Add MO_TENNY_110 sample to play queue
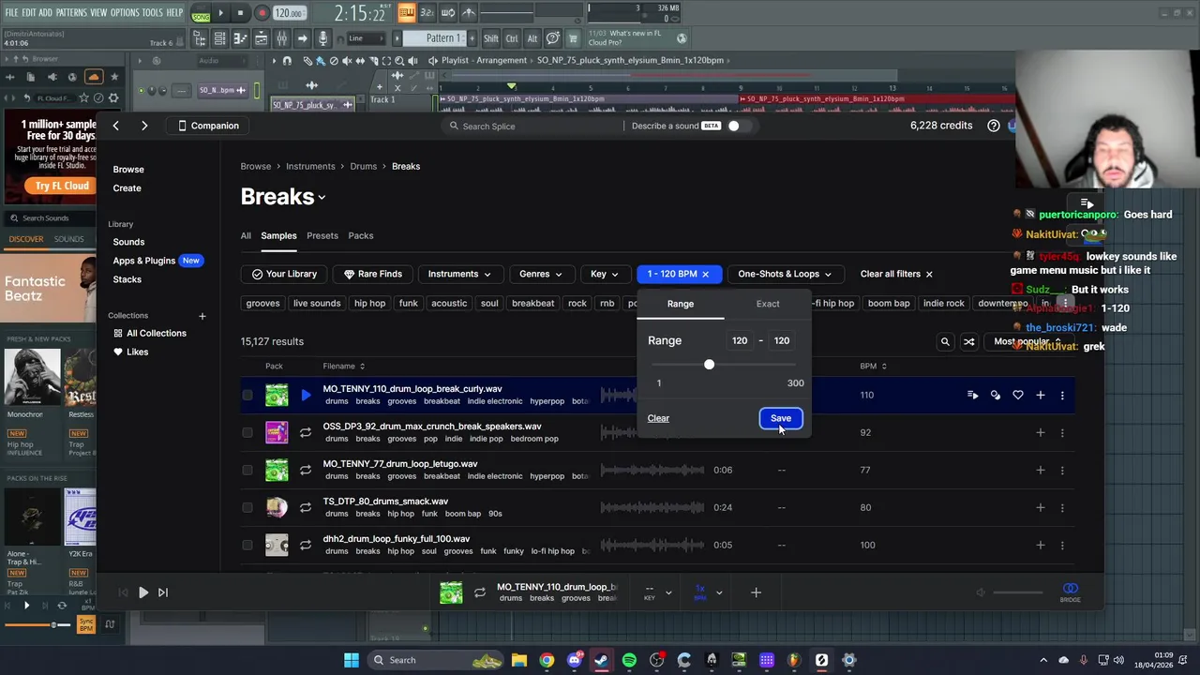The width and height of the screenshot is (1200, 675). (973, 395)
